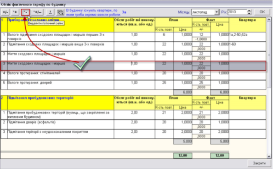
Task: Open the Місяць month dropdown
Action: pos(216,12)
